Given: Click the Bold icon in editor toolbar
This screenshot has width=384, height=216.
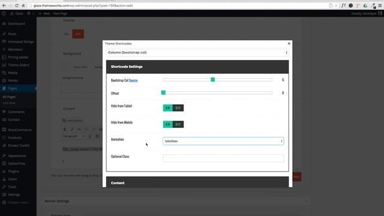Looking at the screenshot, I should tap(65, 130).
